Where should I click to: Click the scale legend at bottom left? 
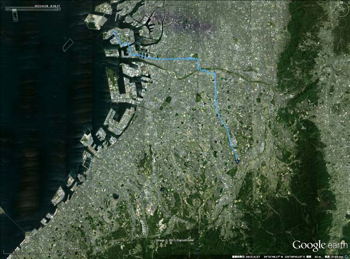click(x=40, y=250)
